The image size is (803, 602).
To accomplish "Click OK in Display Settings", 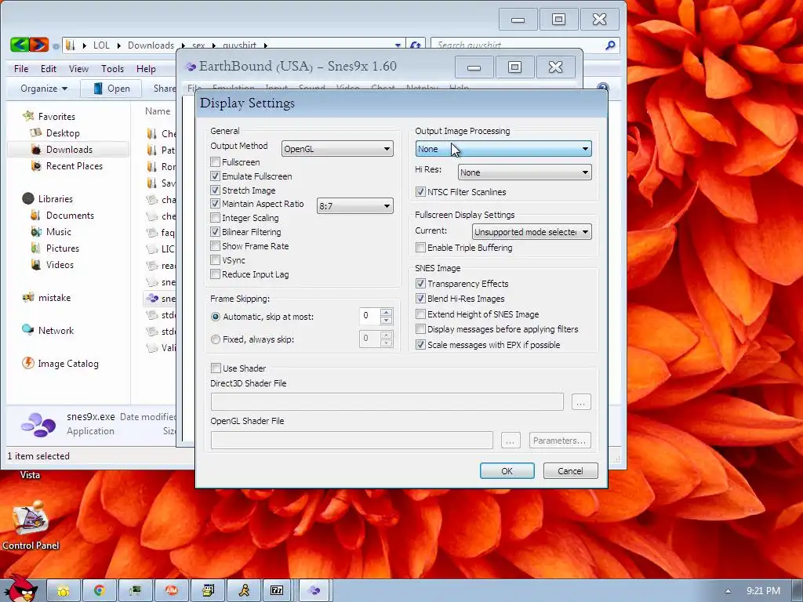I will (x=507, y=471).
